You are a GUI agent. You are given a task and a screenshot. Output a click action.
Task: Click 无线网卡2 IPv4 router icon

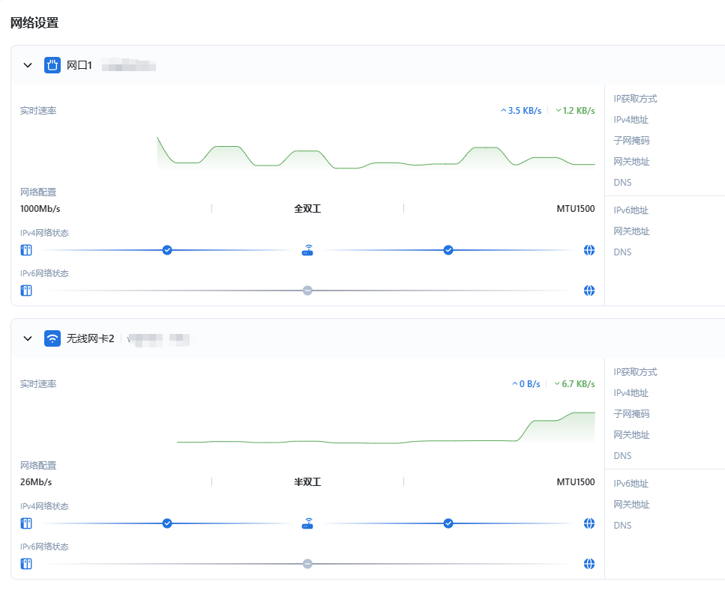click(x=307, y=523)
